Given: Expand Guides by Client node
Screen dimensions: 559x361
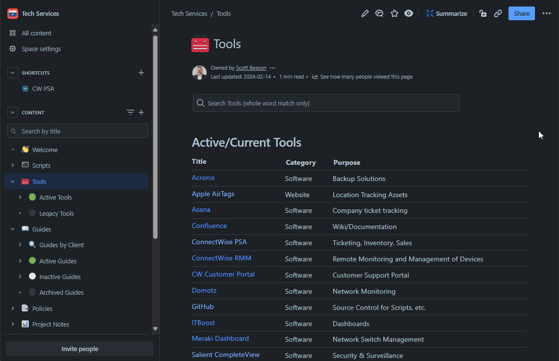Looking at the screenshot, I should point(20,245).
